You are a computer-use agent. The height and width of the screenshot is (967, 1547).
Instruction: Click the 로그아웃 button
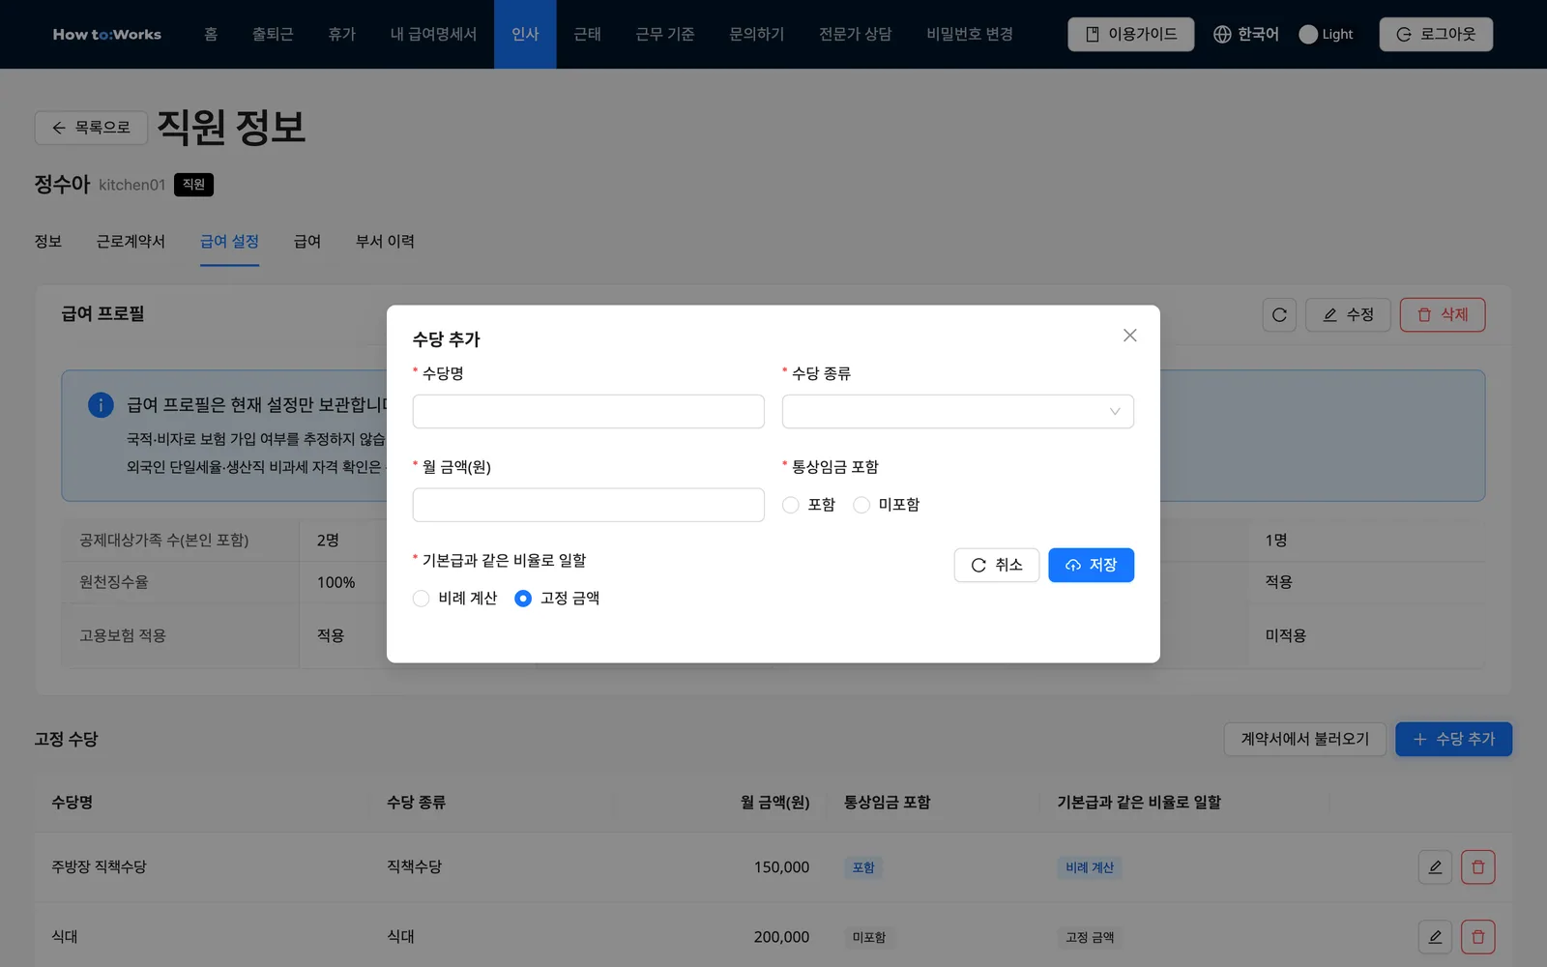[x=1436, y=34]
